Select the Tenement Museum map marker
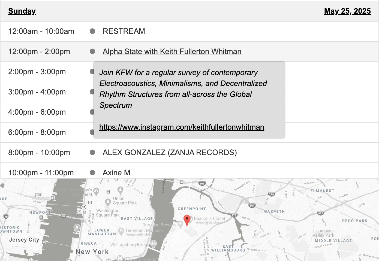379x261 pixels. pos(121,231)
